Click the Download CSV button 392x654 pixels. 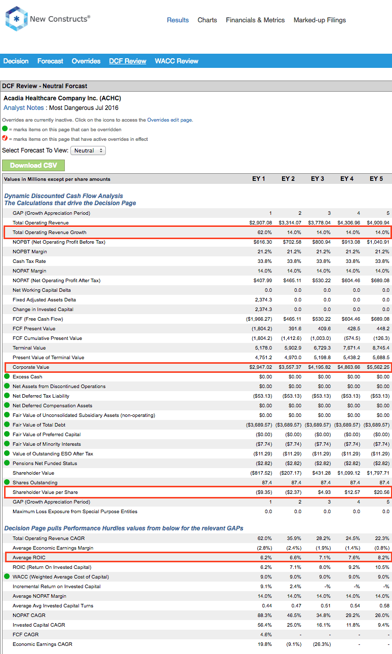coord(33,165)
